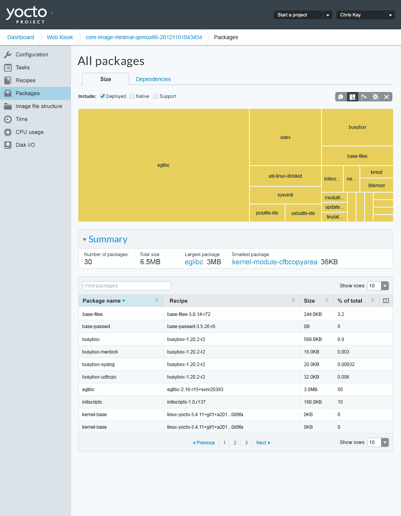Click the eglibc block in treemap
This screenshot has width=401, height=516.
tap(164, 165)
